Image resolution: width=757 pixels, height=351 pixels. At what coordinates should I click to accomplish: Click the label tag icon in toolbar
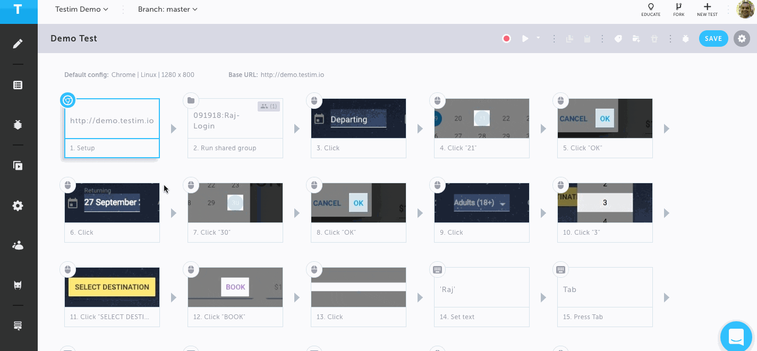click(x=618, y=39)
